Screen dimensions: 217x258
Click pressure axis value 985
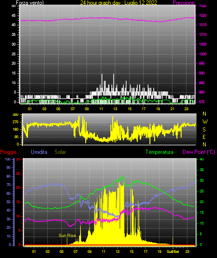tap(202, 83)
